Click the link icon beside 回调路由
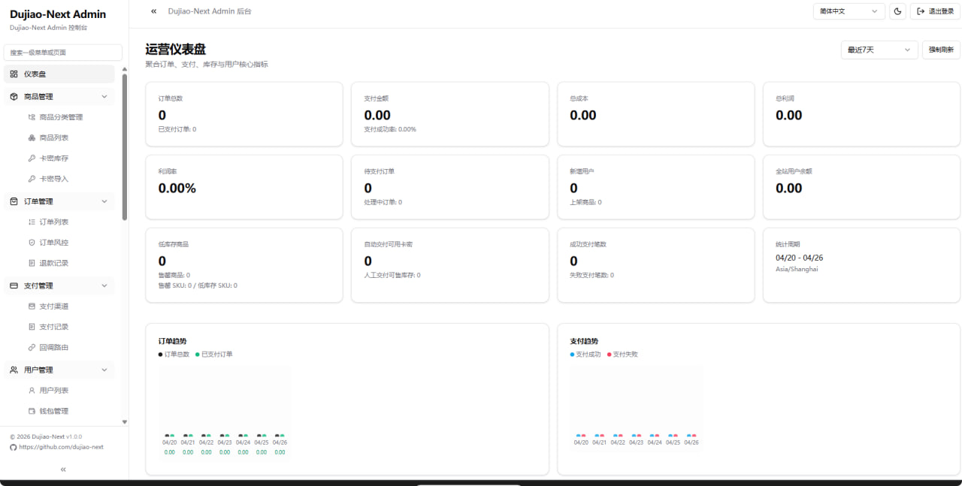962x486 pixels. 32,348
